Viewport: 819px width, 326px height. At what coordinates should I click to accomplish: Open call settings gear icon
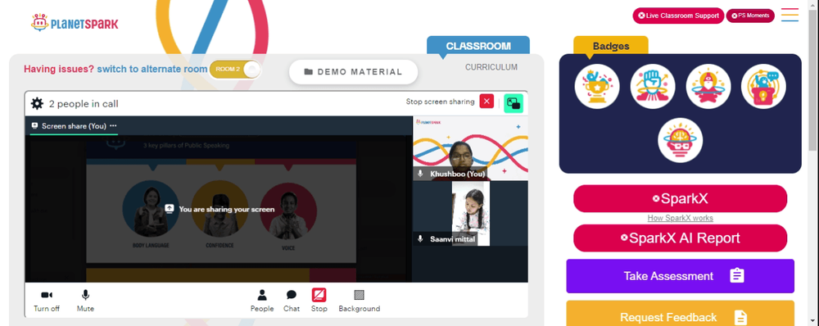click(x=37, y=103)
